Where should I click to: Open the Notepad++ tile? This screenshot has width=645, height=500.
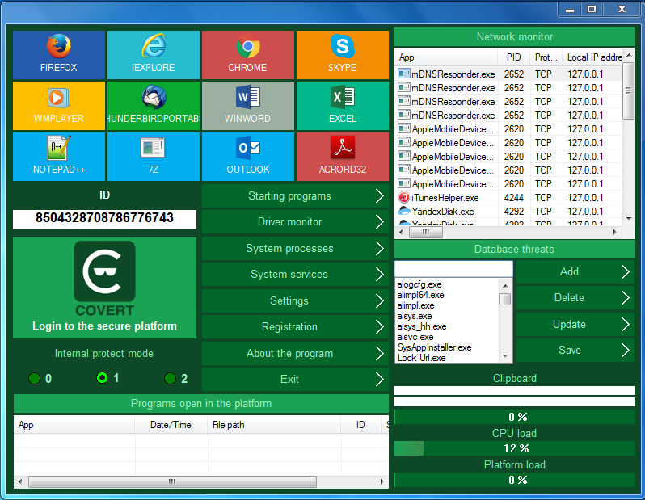point(59,156)
